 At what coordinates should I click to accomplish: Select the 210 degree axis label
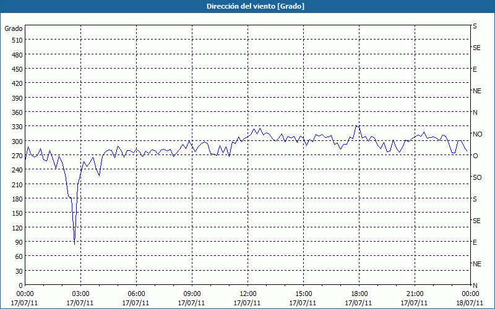point(17,184)
